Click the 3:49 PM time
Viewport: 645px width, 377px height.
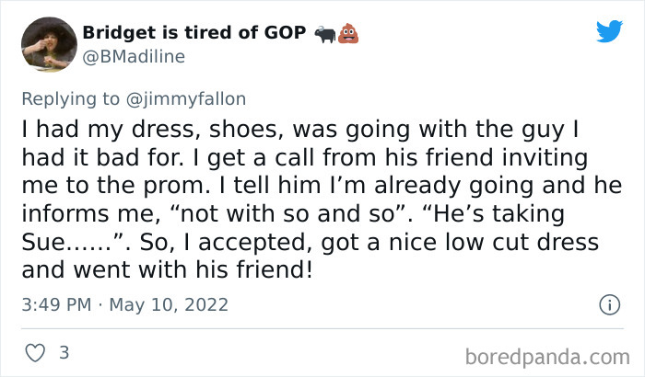pyautogui.click(x=53, y=303)
